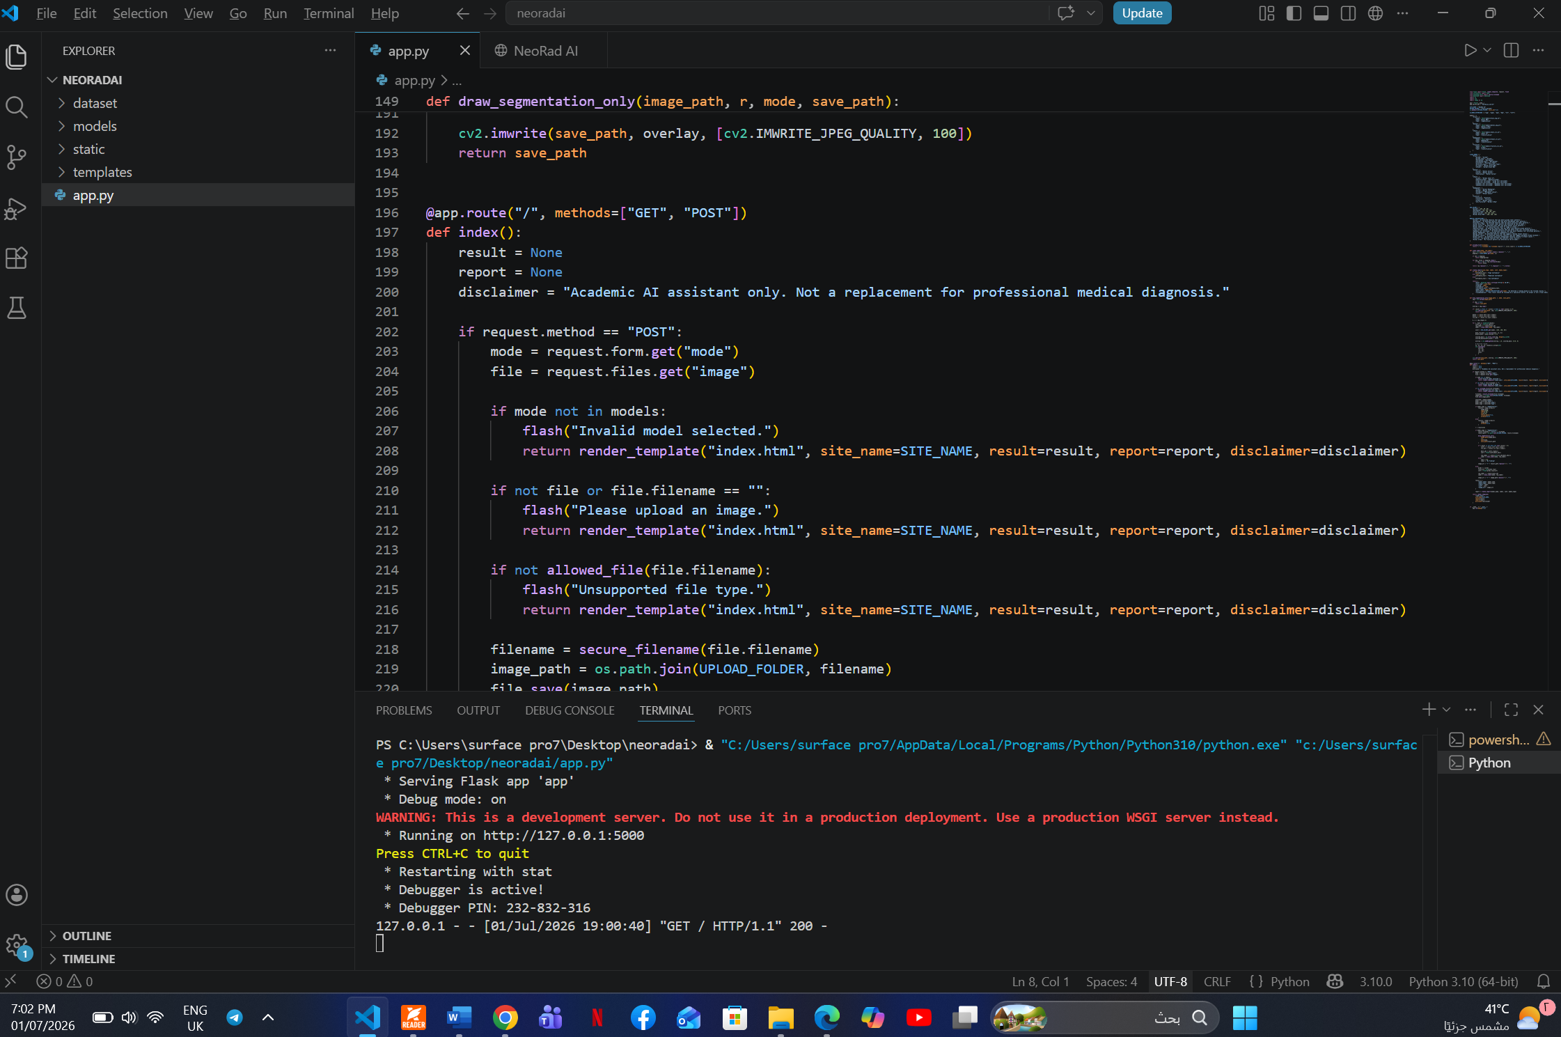Click the Update button

(x=1142, y=13)
